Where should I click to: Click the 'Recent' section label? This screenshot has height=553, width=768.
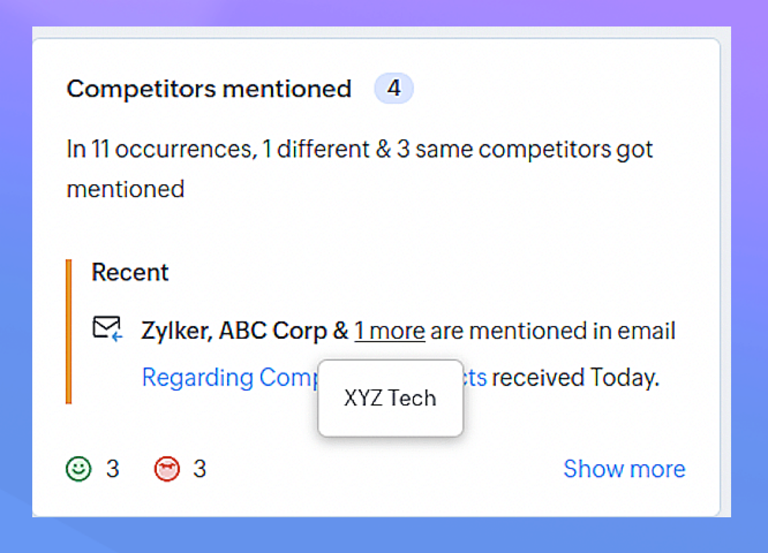tap(130, 272)
